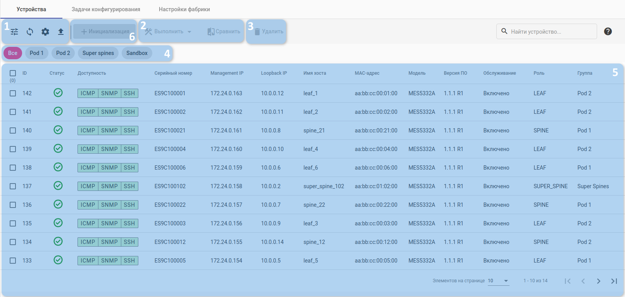Tick the checkbox for device 137
Viewport: 625px width, 297px height.
(x=13, y=186)
